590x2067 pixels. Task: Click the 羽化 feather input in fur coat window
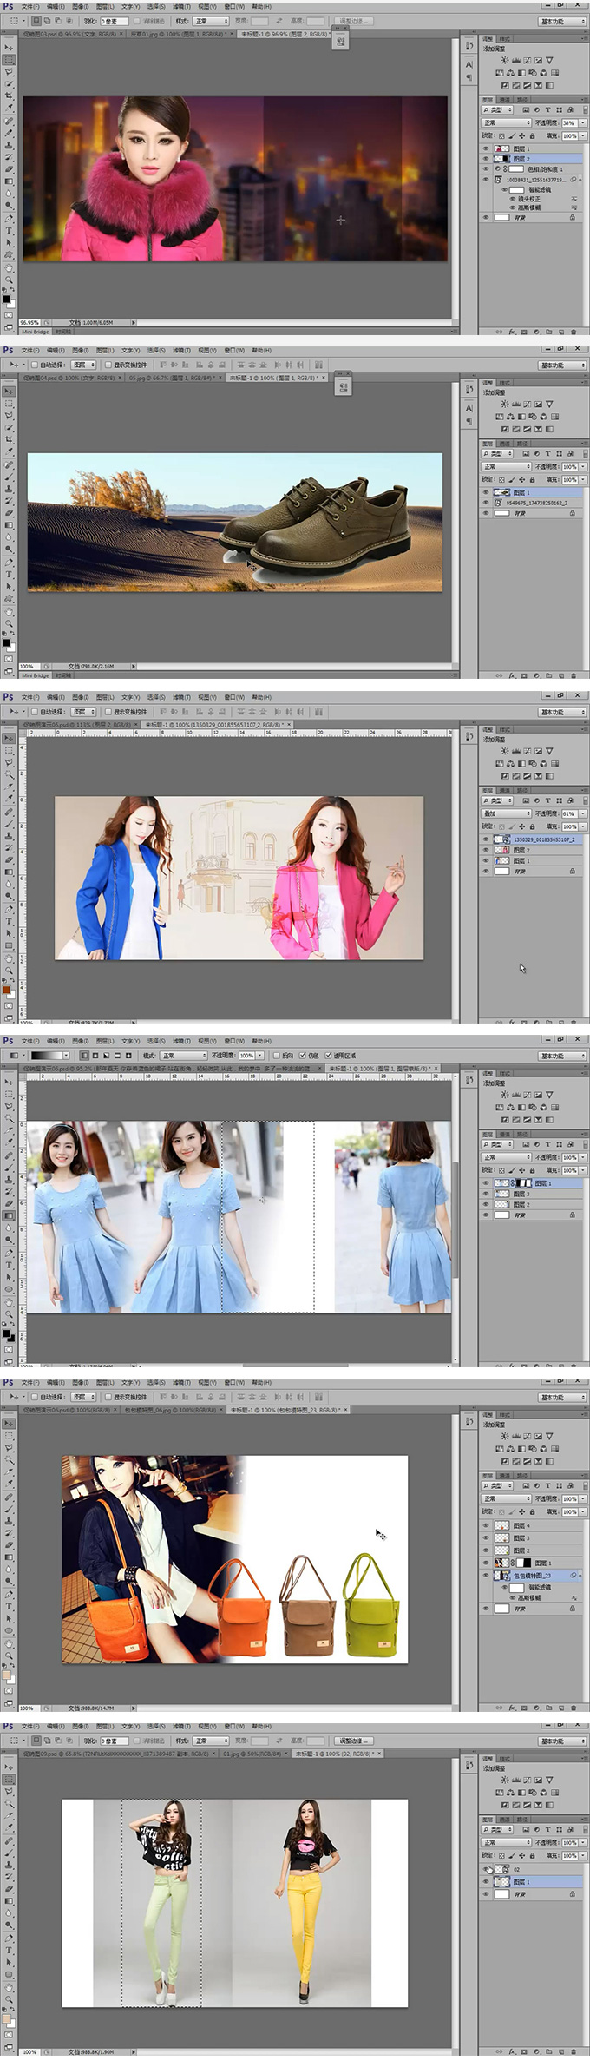pos(115,21)
